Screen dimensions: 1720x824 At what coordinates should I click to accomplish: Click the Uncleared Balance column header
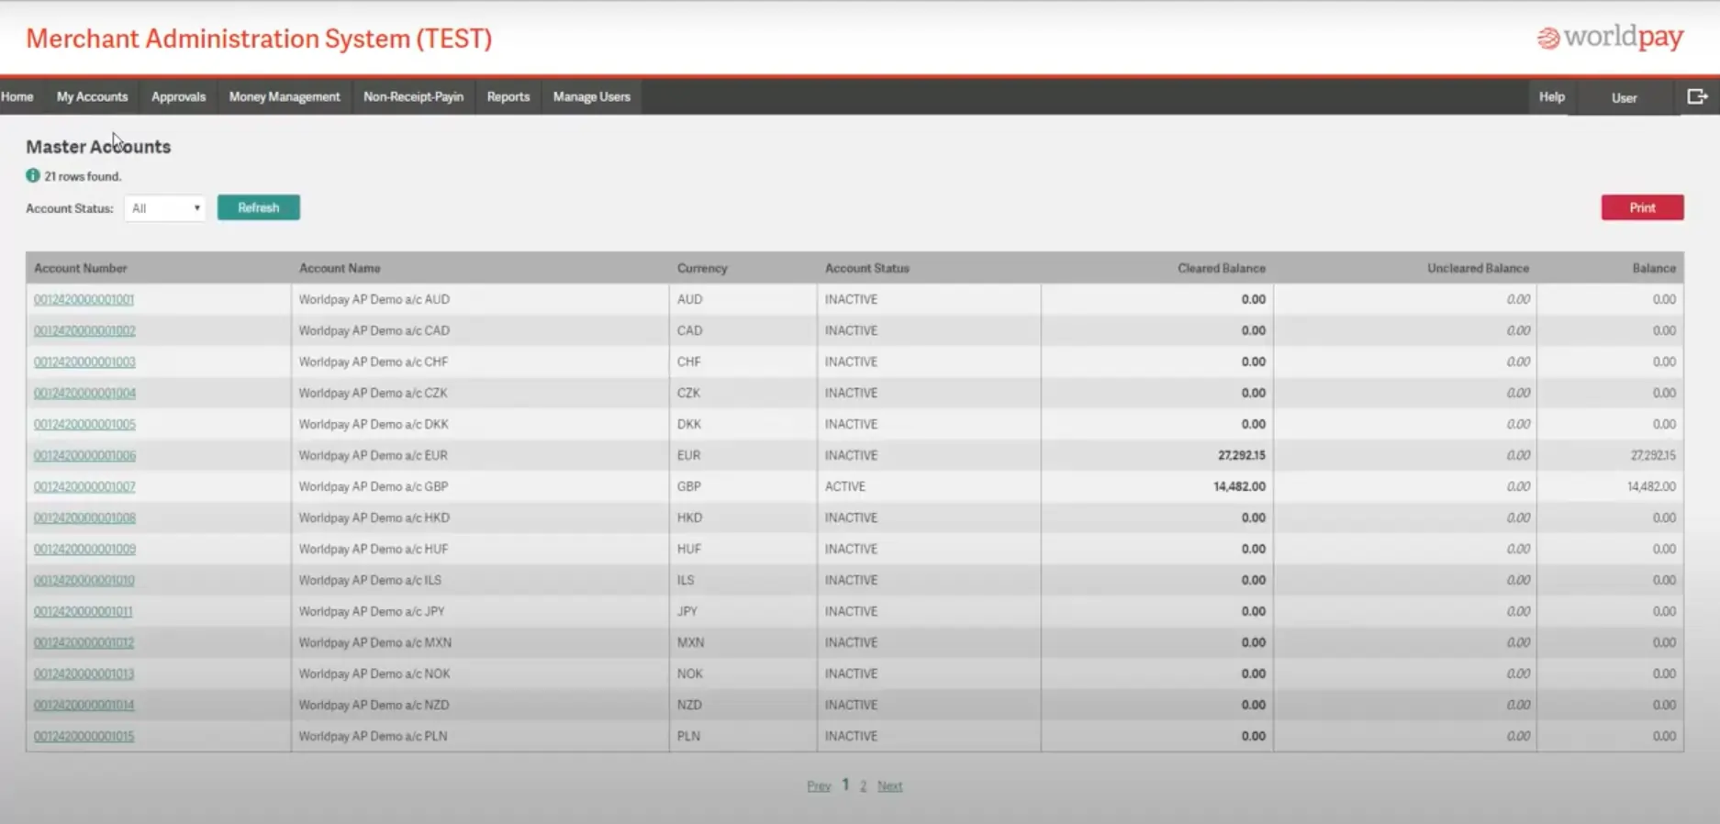1478,268
